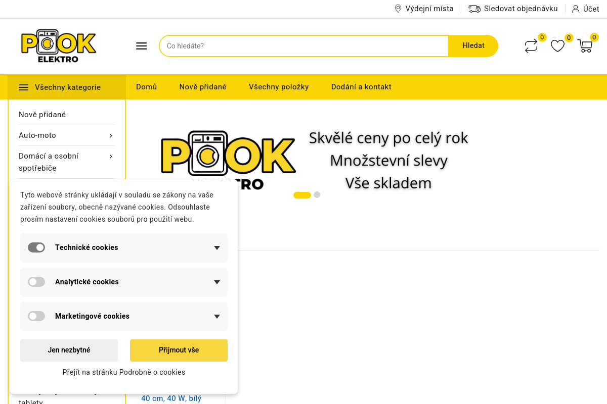Open the Účet account icon
This screenshot has height=404, width=607.
click(x=576, y=9)
